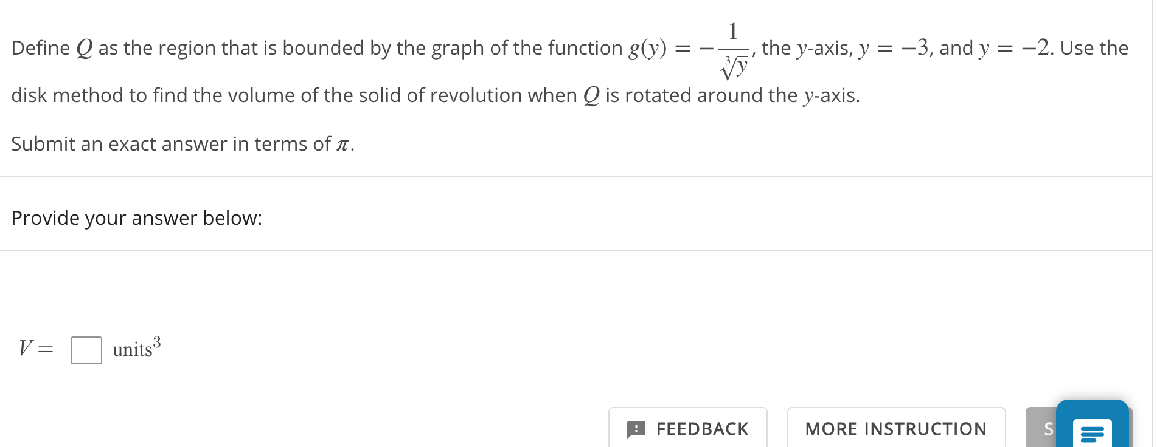Image resolution: width=1157 pixels, height=447 pixels.
Task: Click the exclamation mark inside the feedback icon
Action: [x=636, y=429]
